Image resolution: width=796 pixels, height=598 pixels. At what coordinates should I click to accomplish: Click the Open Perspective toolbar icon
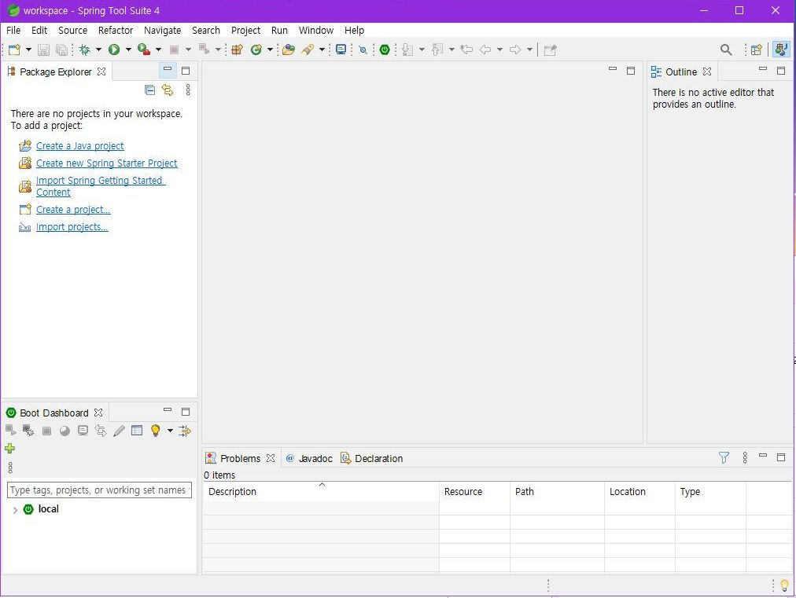point(757,50)
